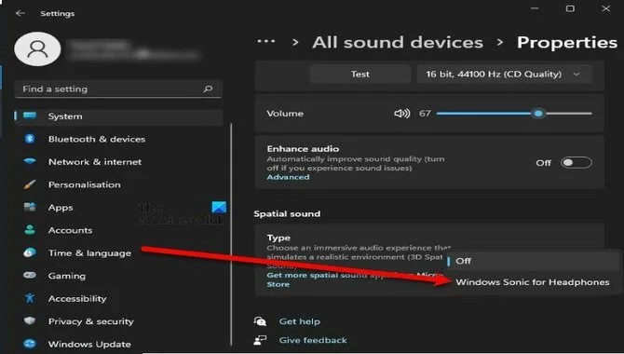Click the sidebar vertical scrollbar

click(231, 235)
